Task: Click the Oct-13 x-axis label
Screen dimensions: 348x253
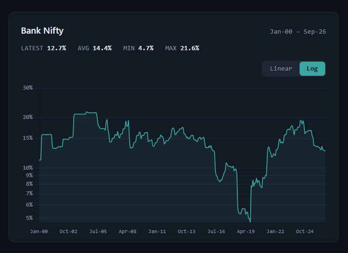Action: (x=187, y=232)
